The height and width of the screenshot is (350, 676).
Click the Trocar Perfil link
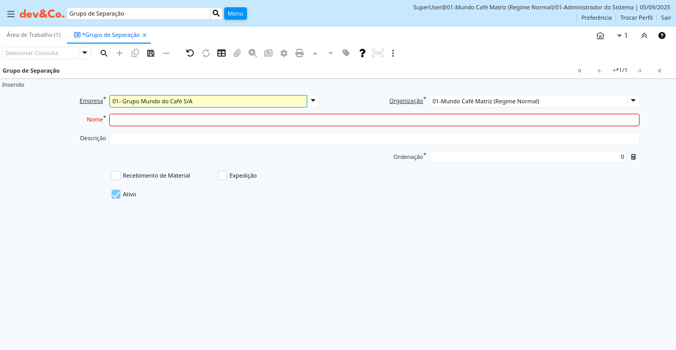pos(636,18)
